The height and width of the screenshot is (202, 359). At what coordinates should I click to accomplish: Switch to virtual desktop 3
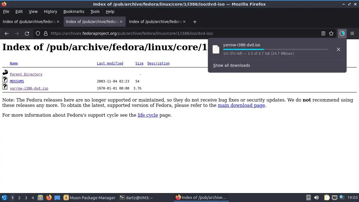point(26,198)
